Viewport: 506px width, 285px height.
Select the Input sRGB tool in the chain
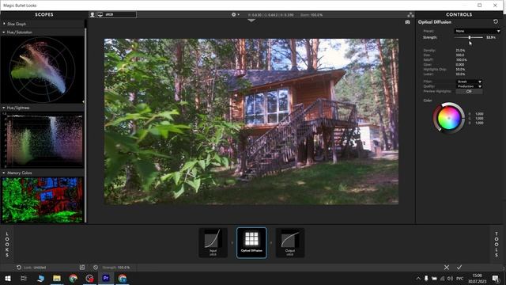[x=213, y=243]
